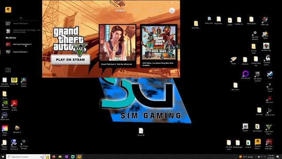282x159 pixels.
Task: Open the 'Visit the official site' news card
Action: (117, 46)
